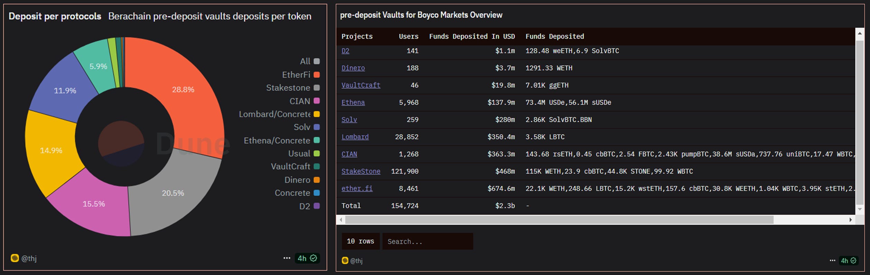Click the table Search input field
Viewport: 870px width, 275px height.
tap(428, 241)
